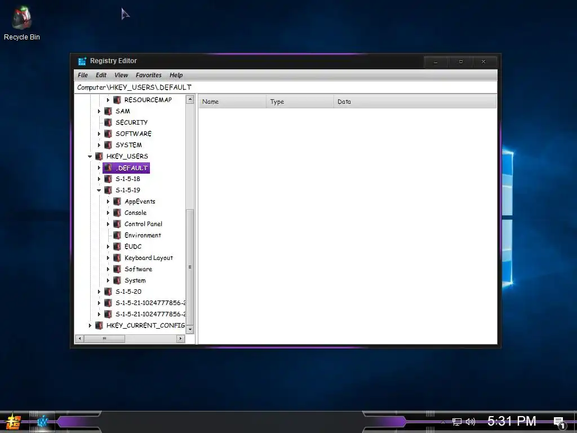Viewport: 577px width, 433px height.
Task: Show hidden system tray icons chevron
Action: 443,422
